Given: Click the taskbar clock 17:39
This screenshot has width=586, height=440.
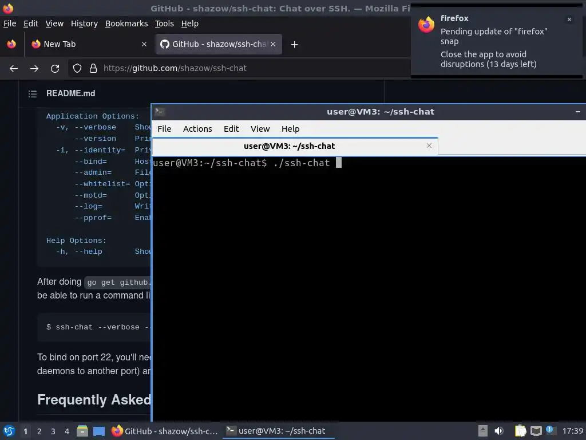Looking at the screenshot, I should pos(572,431).
